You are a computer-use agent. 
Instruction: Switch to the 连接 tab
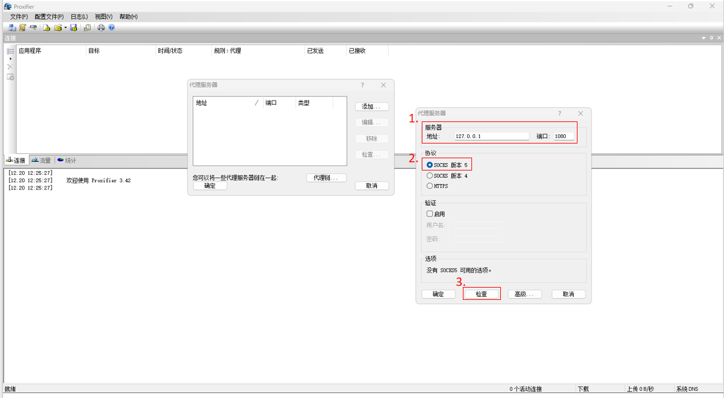[x=16, y=160]
